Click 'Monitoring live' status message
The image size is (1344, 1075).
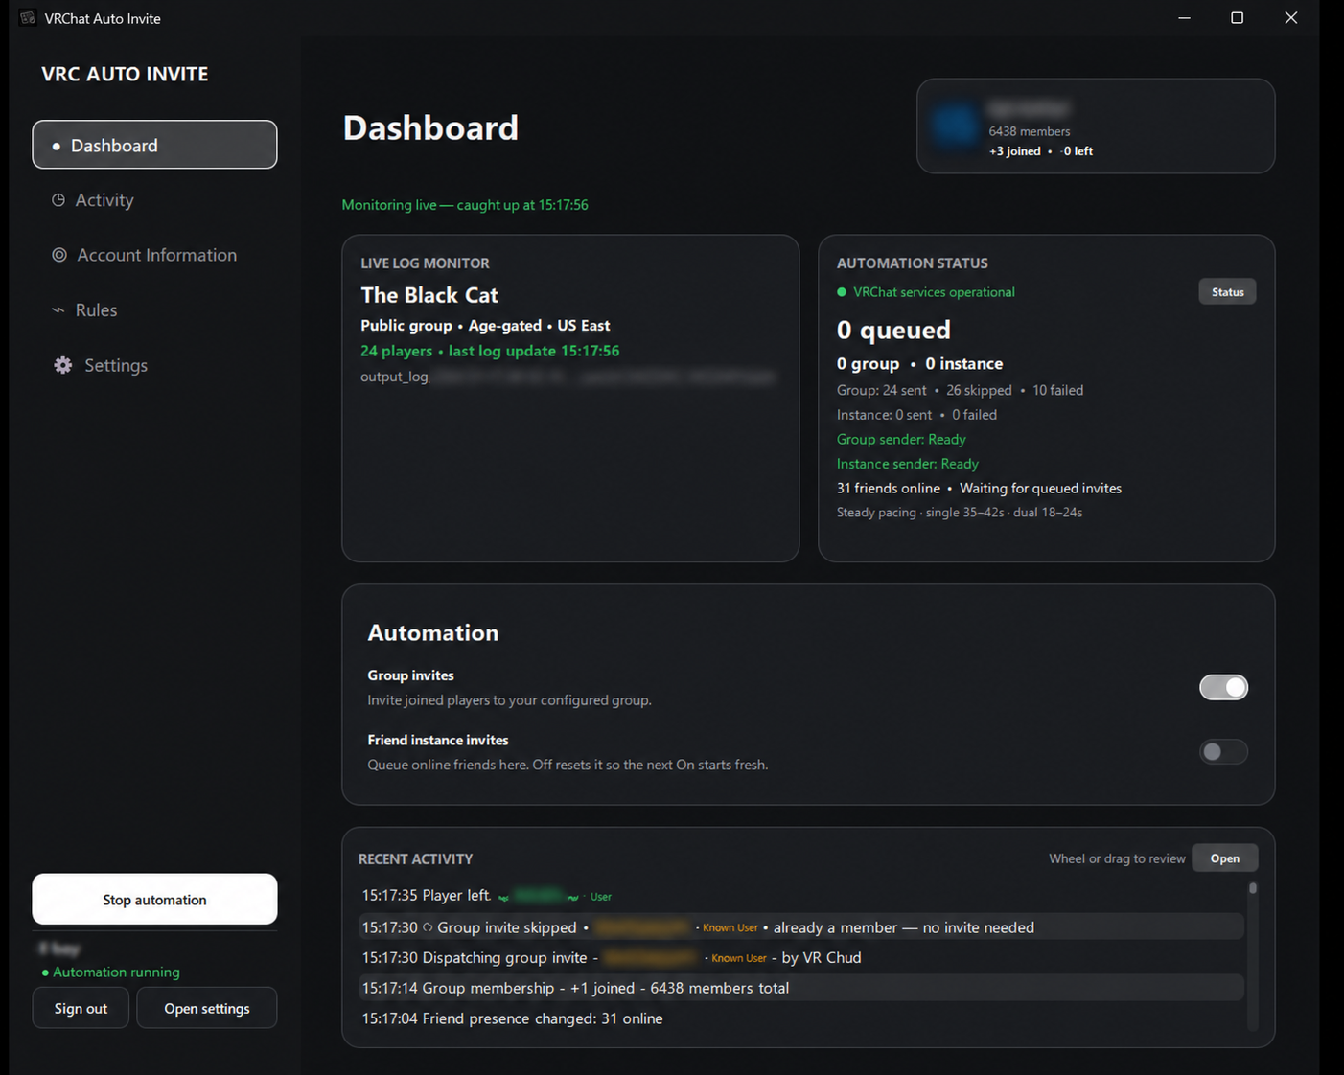(x=465, y=205)
